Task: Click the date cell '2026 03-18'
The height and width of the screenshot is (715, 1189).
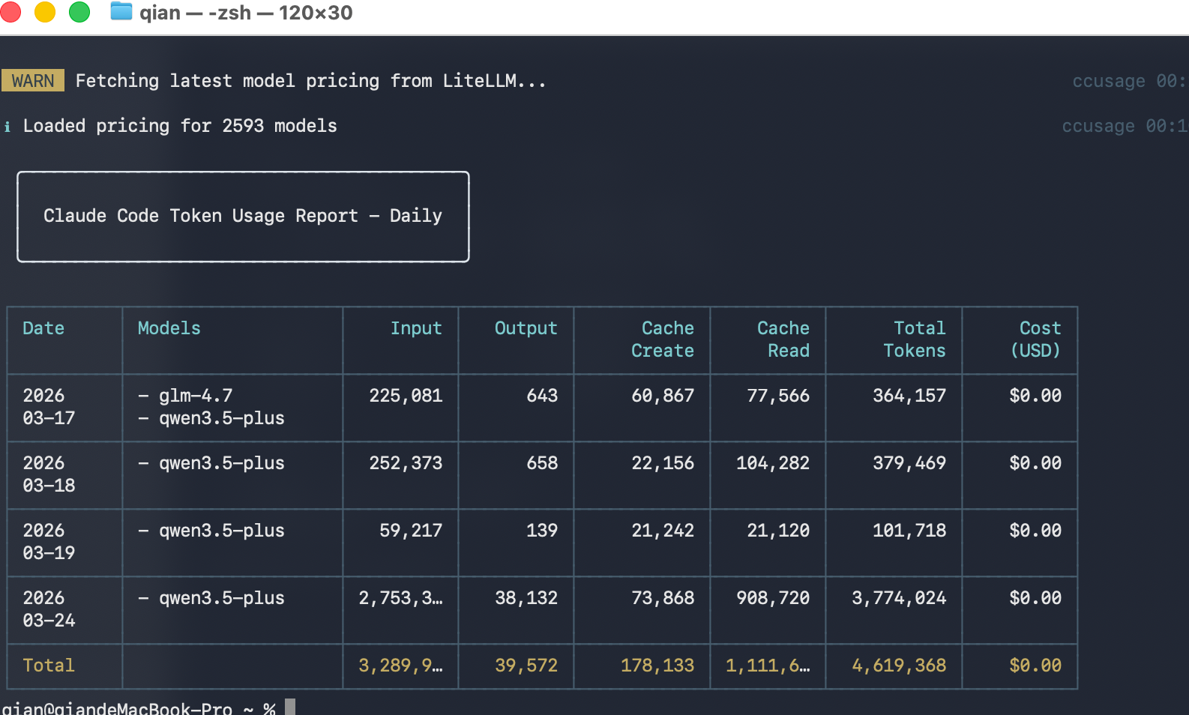Action: (x=49, y=474)
